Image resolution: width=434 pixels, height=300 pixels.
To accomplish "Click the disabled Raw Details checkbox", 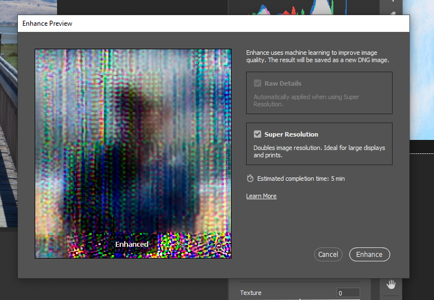I will click(x=257, y=83).
